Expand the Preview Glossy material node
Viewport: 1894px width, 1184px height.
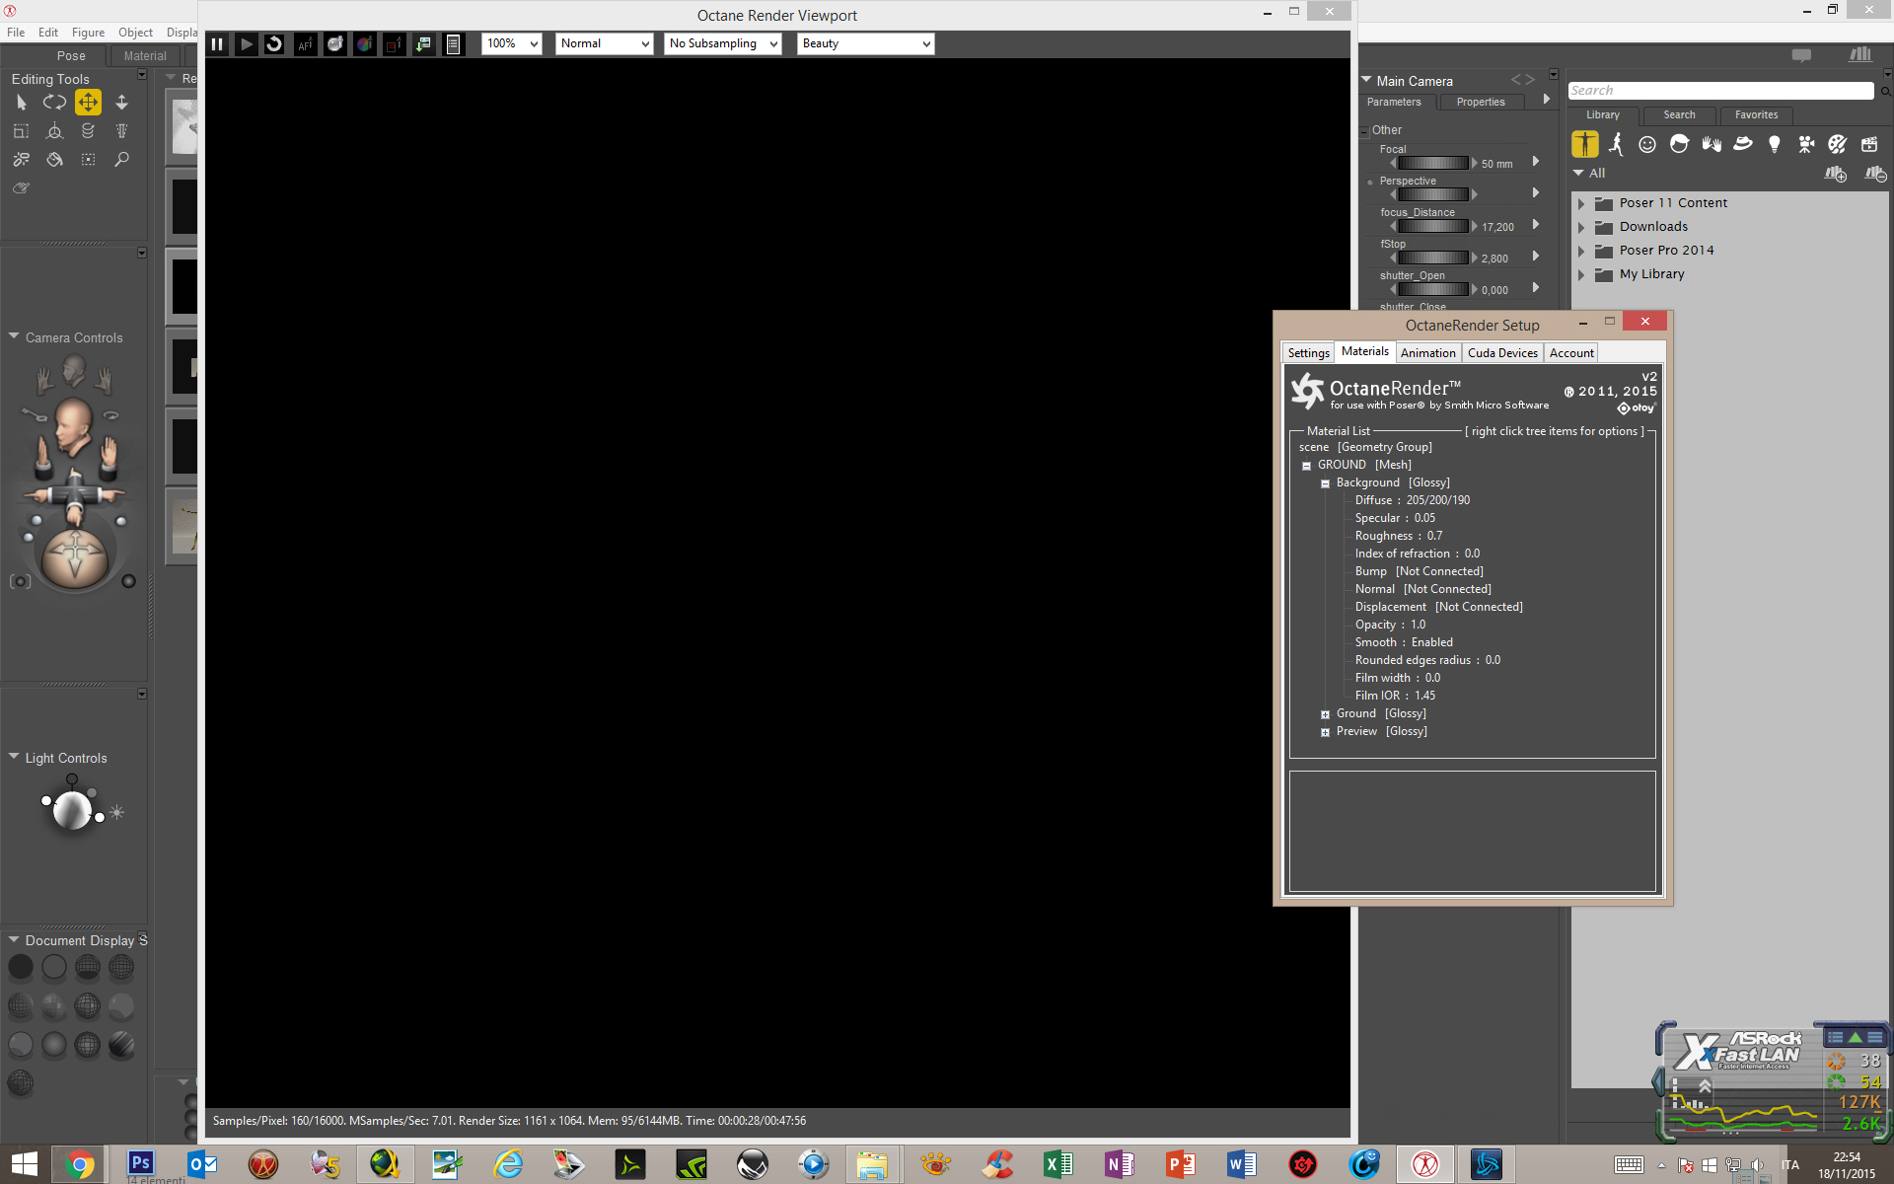click(1325, 732)
